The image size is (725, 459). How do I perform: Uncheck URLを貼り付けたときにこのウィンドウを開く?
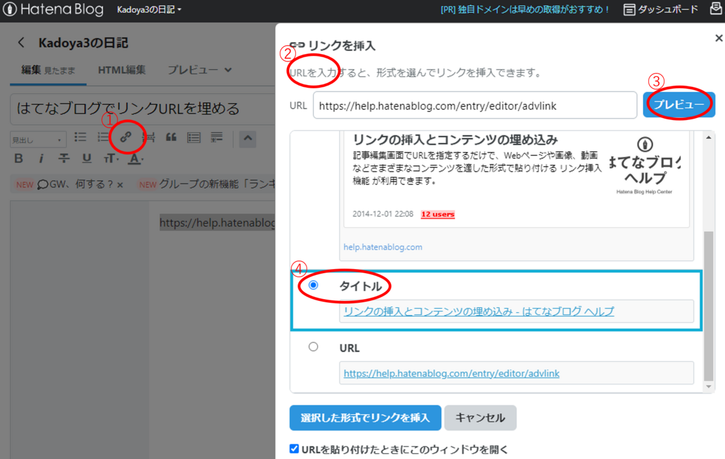[x=294, y=448]
